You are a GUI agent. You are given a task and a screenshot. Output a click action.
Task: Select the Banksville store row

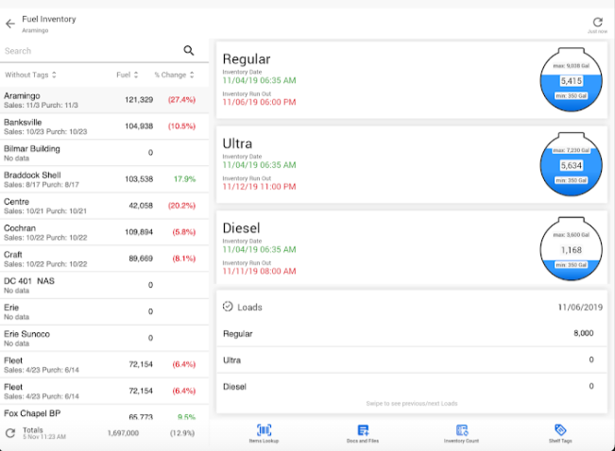[104, 125]
